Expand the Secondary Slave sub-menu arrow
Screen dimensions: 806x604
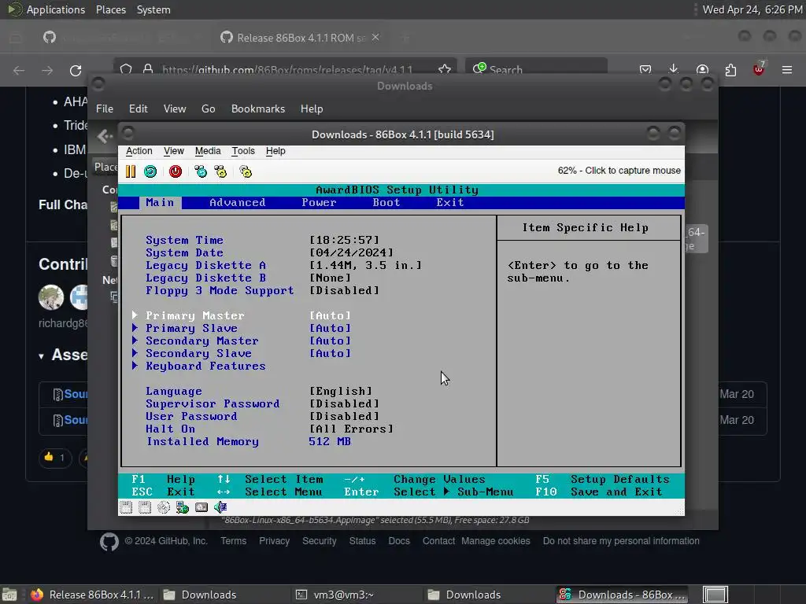[x=135, y=353]
